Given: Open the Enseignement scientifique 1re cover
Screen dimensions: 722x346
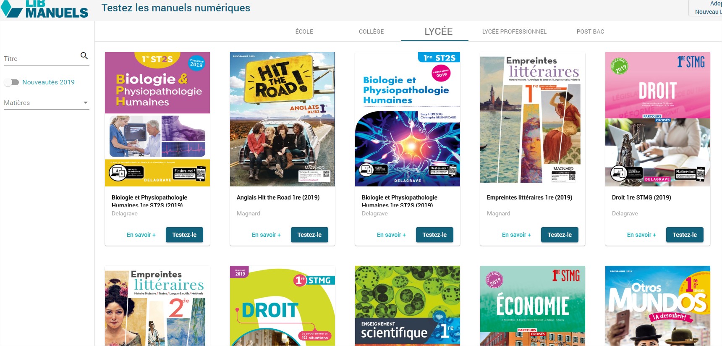Looking at the screenshot, I should point(408,306).
